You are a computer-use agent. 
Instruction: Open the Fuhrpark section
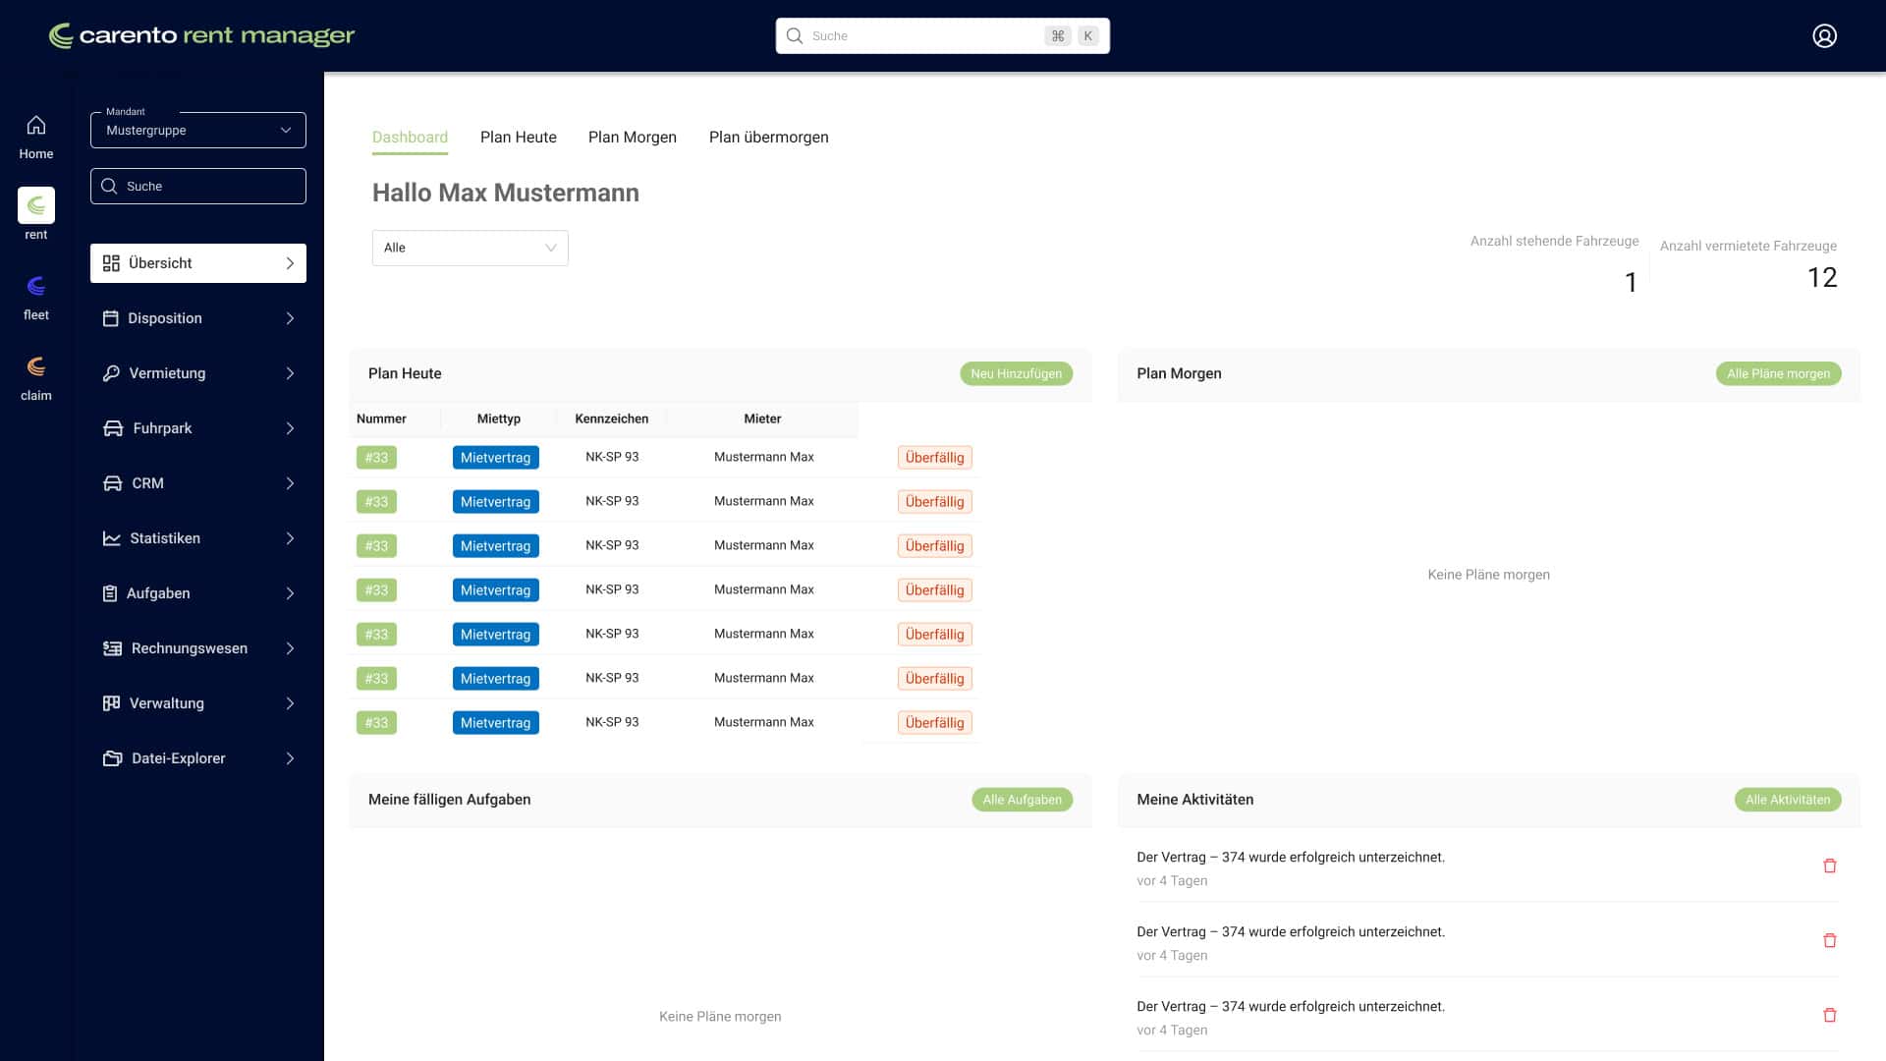[160, 428]
